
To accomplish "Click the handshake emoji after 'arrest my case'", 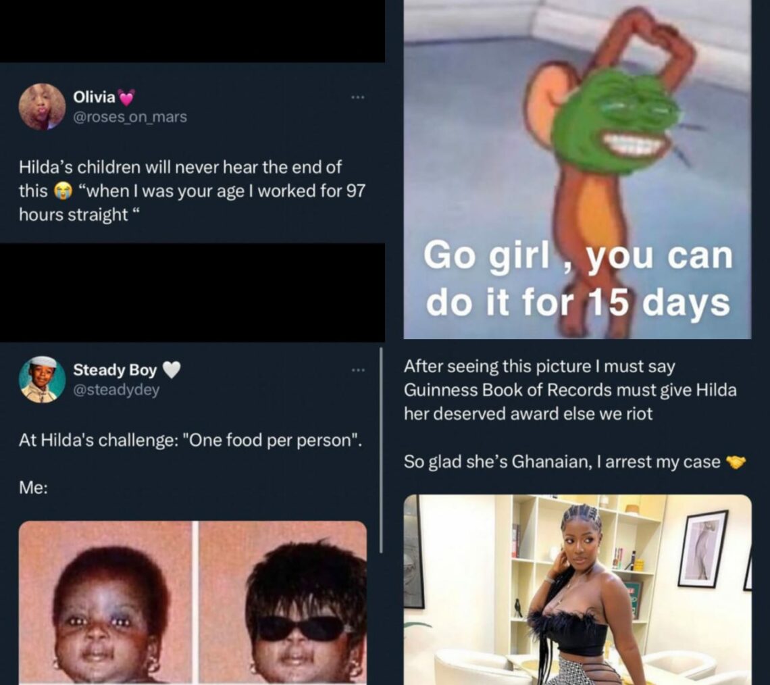I will [735, 461].
